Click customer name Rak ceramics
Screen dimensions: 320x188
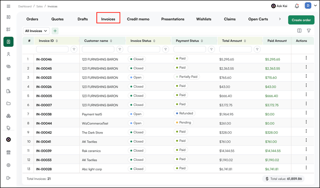[91, 151]
